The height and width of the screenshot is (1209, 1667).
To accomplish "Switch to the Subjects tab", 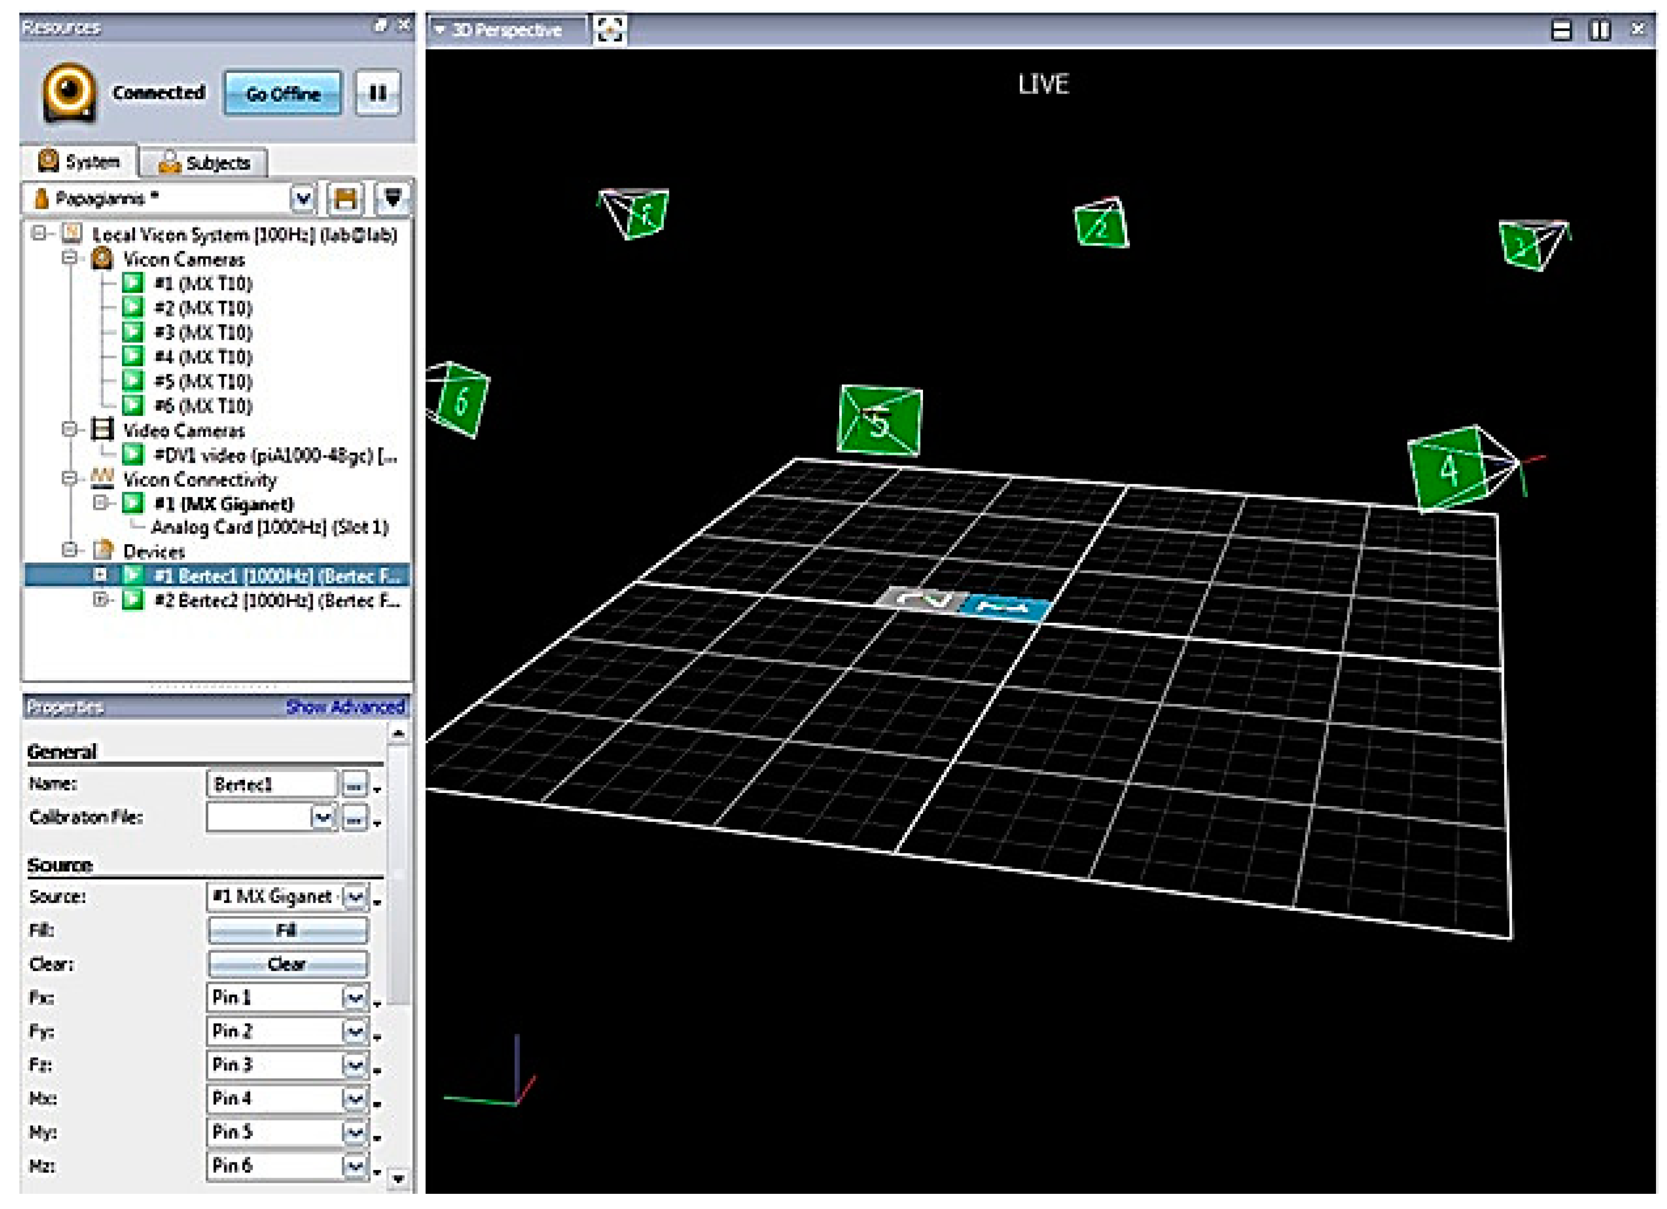I will [x=205, y=163].
